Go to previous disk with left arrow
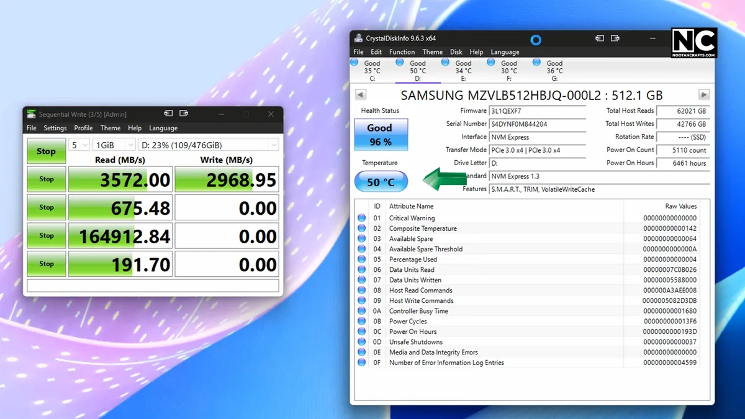745x419 pixels. pos(361,95)
